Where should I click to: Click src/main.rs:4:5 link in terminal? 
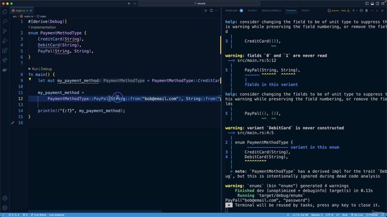pyautogui.click(x=255, y=133)
